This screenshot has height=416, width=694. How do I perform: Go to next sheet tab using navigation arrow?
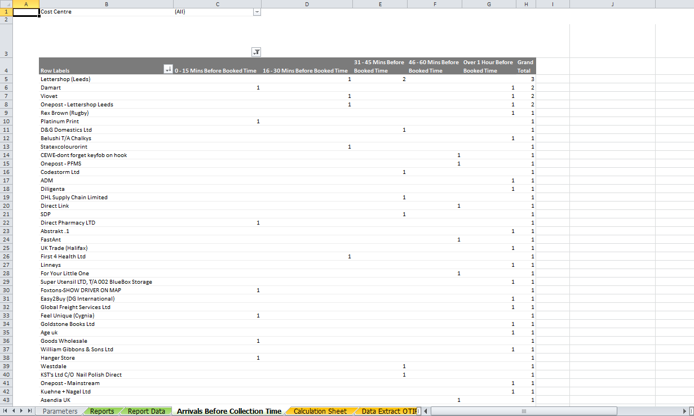pos(23,411)
